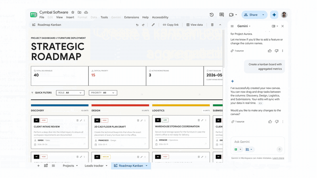Click the canvas edit pencil icon
Viewport: 317px width, 178px height.
(x=153, y=25)
